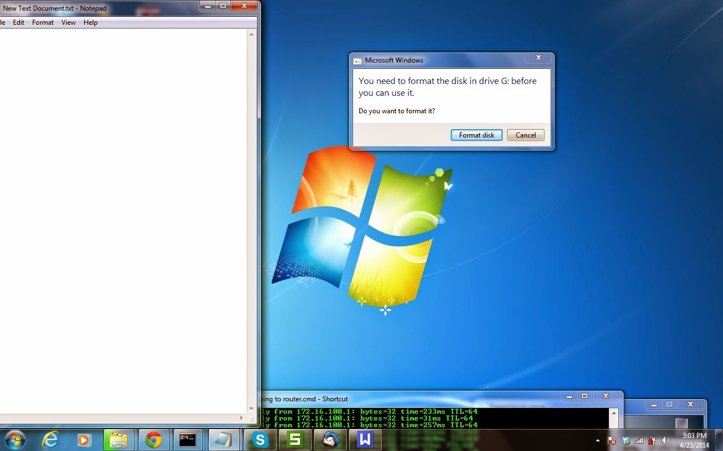Click the battery power plug tray icon
The height and width of the screenshot is (451, 723).
pos(652,440)
